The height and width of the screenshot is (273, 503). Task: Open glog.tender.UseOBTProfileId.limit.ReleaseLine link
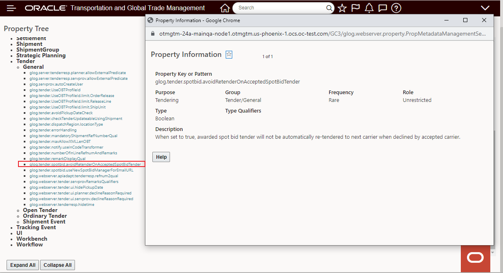(x=70, y=101)
